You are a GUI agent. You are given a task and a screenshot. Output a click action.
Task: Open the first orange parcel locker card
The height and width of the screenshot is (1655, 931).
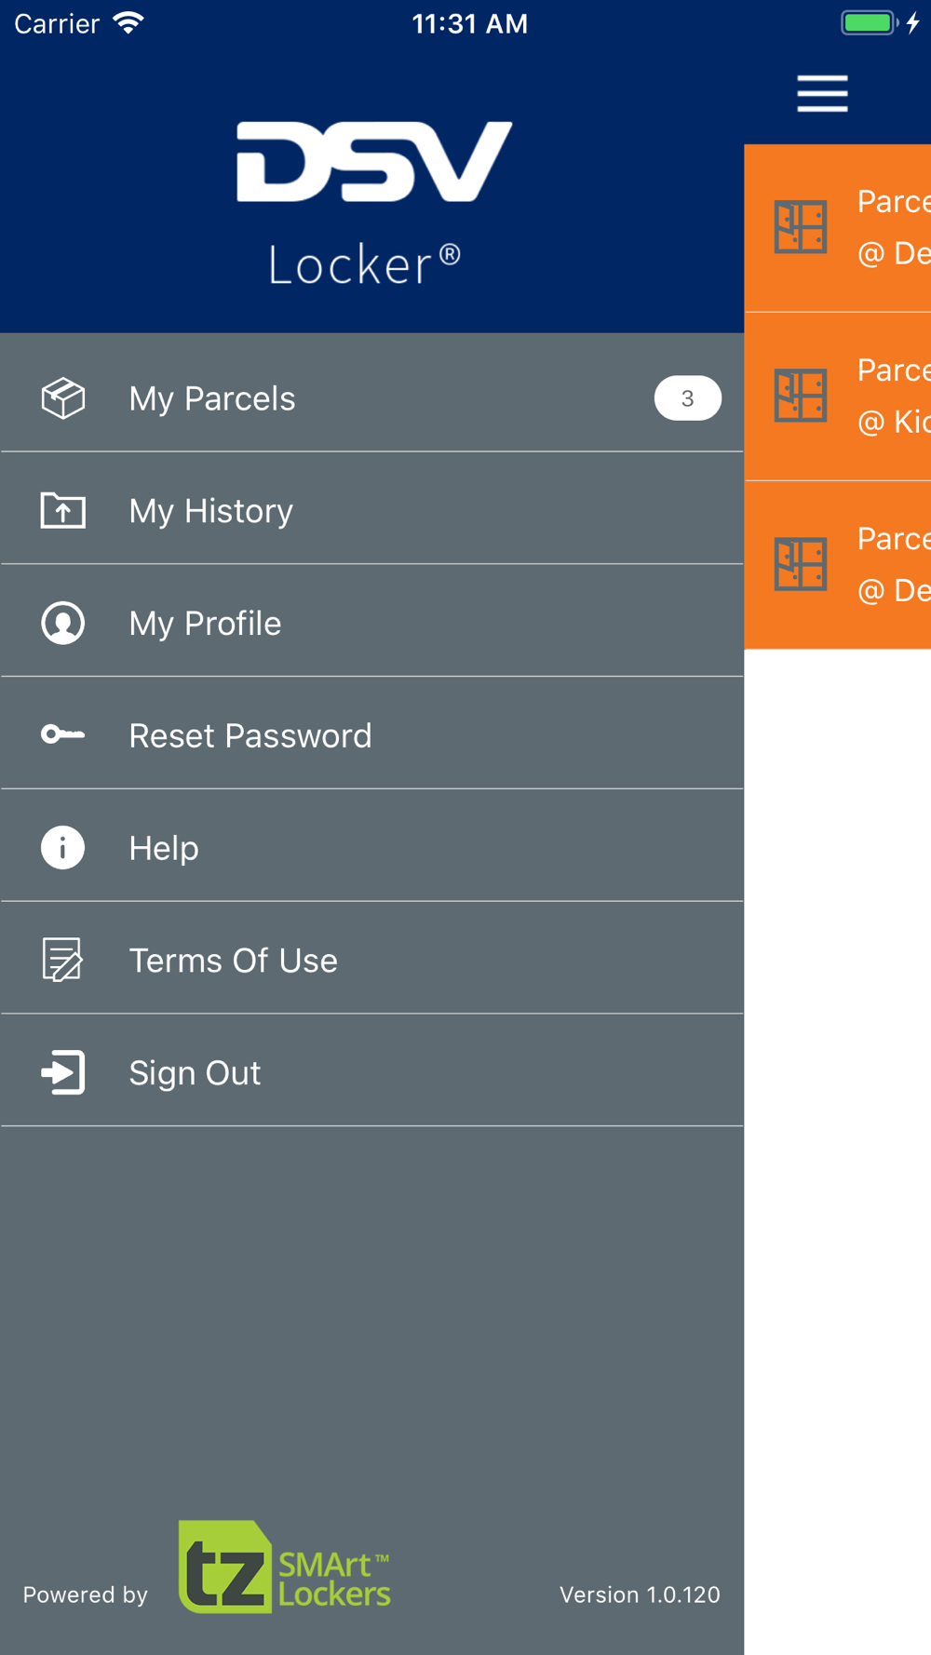click(838, 228)
